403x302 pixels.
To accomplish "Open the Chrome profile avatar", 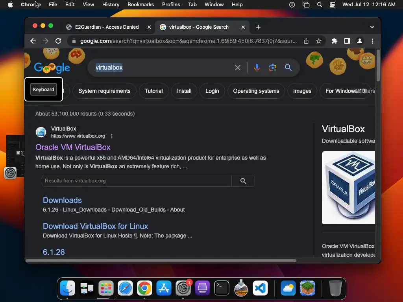I will 360,41.
